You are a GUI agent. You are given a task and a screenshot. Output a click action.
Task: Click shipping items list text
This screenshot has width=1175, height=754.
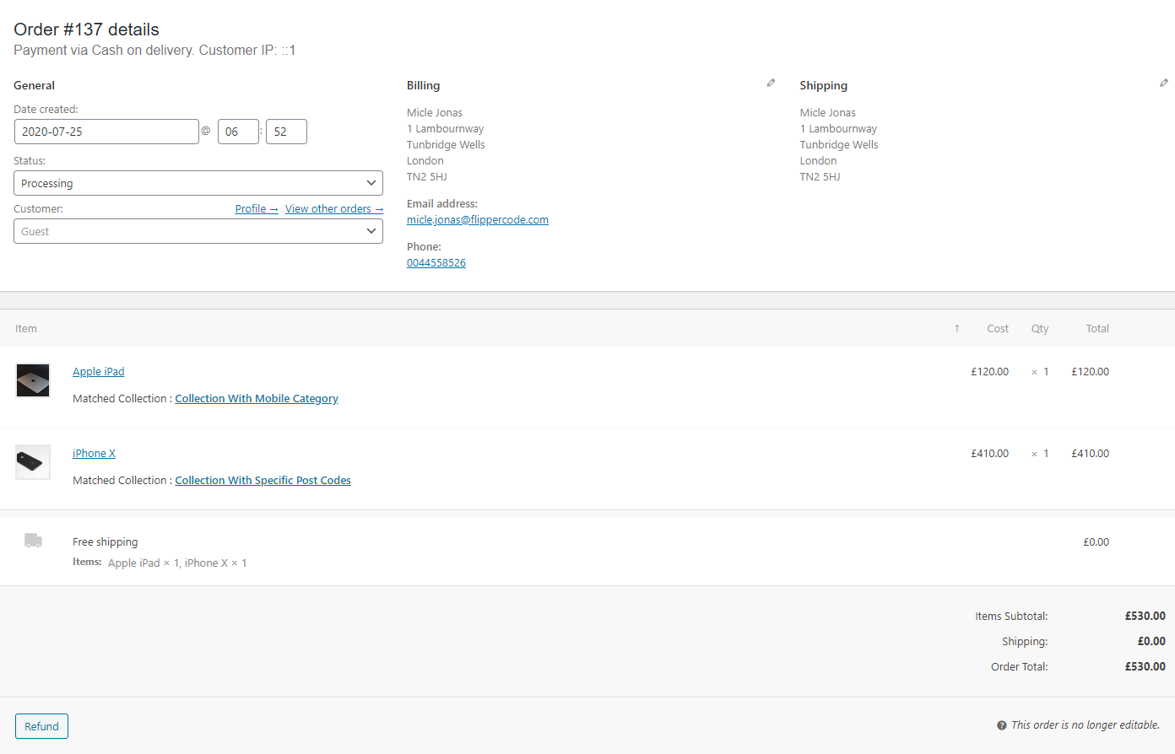[x=177, y=563]
